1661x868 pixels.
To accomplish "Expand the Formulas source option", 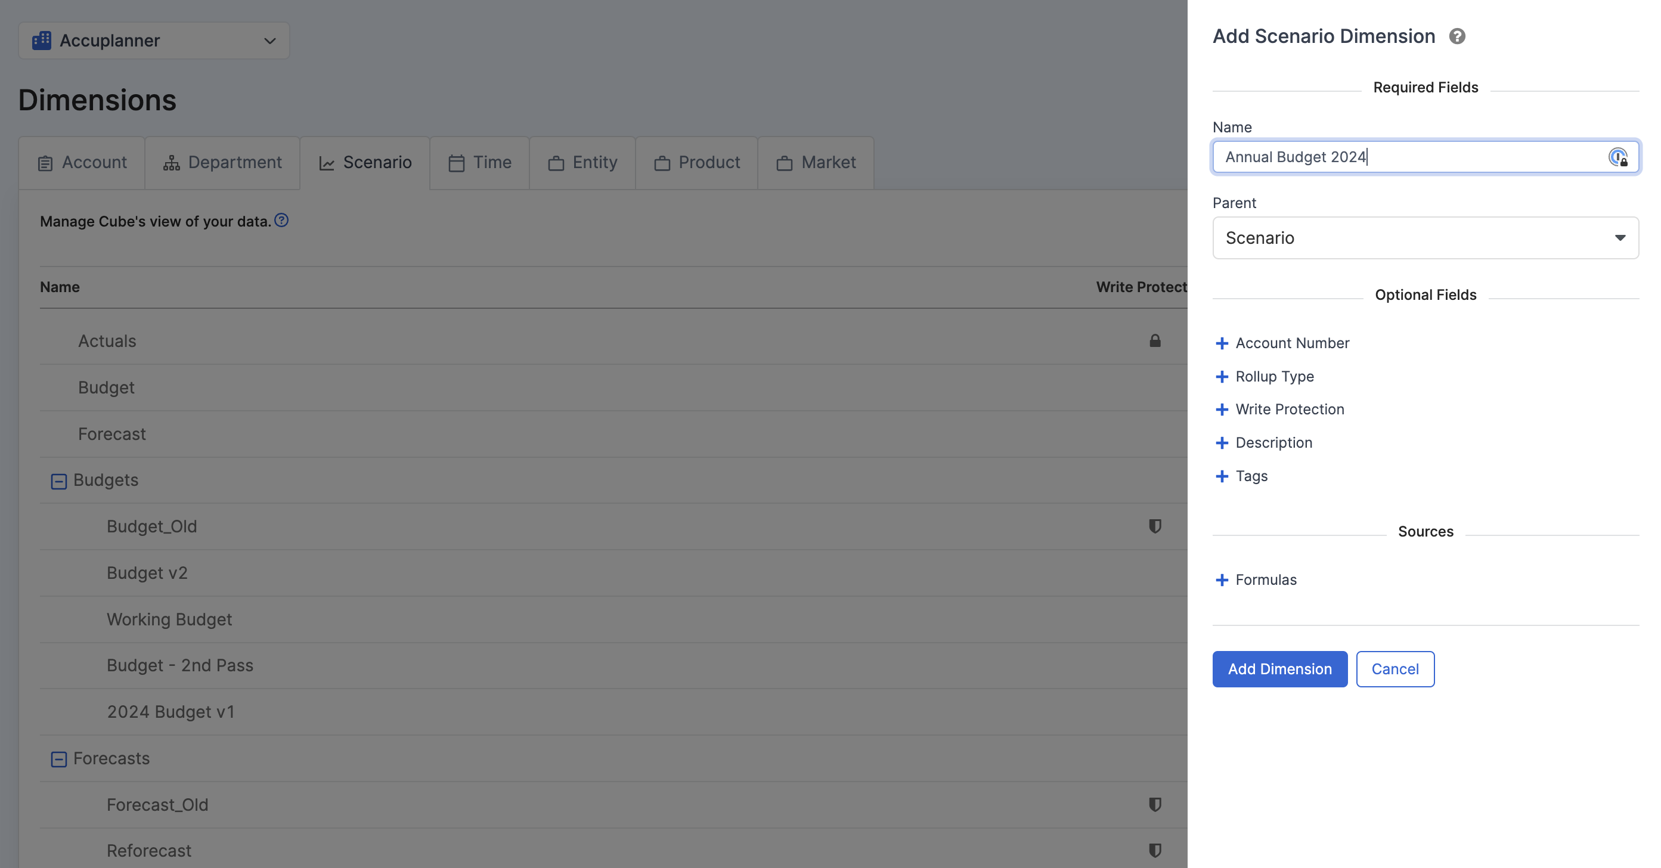I will click(x=1256, y=579).
